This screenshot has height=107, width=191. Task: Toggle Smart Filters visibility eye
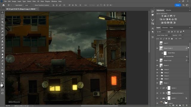162,53
